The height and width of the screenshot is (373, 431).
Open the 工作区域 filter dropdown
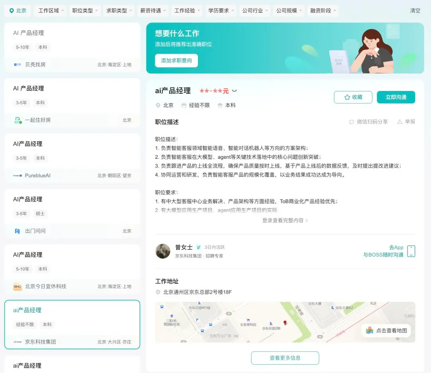pos(51,11)
